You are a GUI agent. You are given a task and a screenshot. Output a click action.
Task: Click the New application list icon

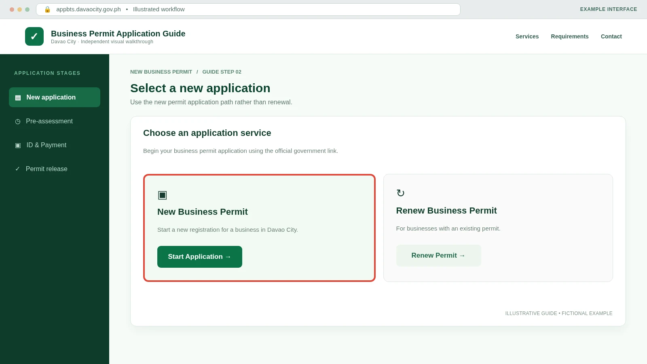[18, 97]
